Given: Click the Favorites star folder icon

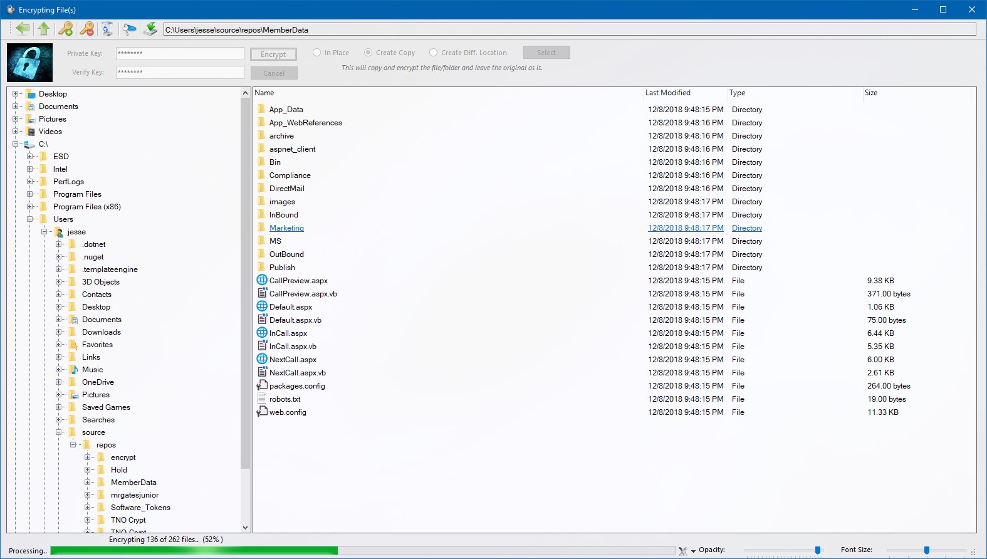Looking at the screenshot, I should pyautogui.click(x=74, y=345).
